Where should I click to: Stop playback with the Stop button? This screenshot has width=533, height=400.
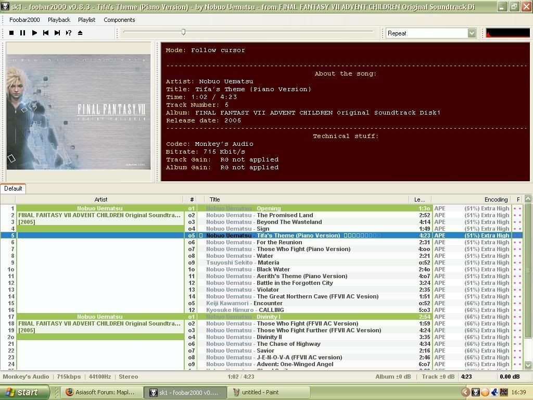pos(11,33)
